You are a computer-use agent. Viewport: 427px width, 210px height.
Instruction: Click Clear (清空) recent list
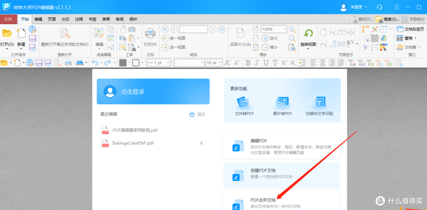pos(197,114)
